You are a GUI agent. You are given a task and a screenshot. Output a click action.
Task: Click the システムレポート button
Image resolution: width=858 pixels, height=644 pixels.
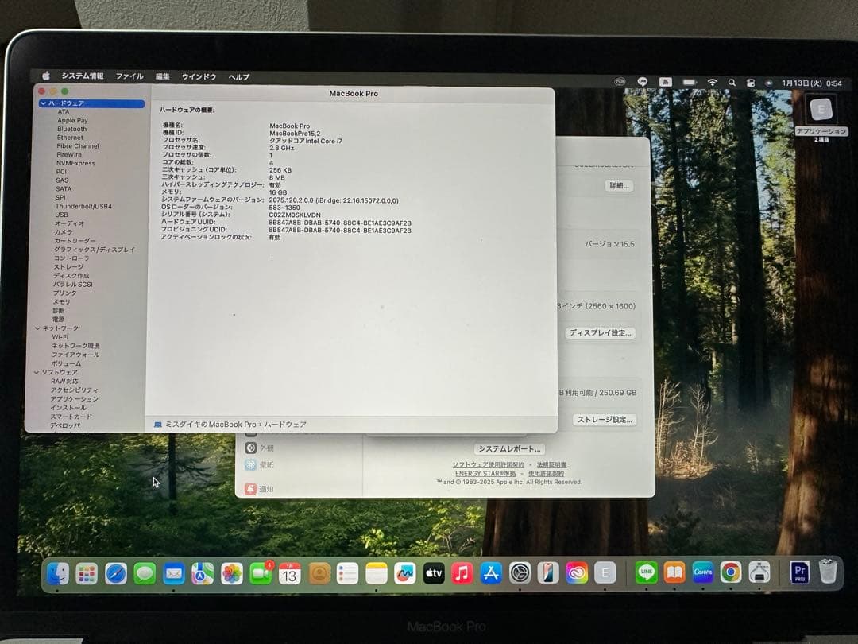pyautogui.click(x=509, y=448)
